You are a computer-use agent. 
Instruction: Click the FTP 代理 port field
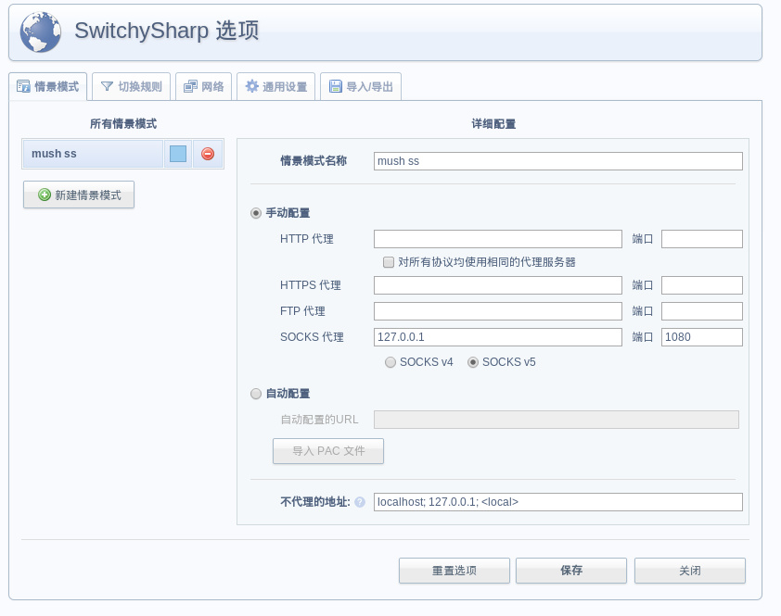(x=702, y=311)
